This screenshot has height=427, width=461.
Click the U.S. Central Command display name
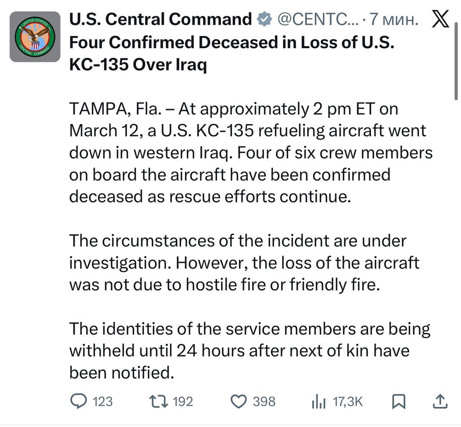(160, 19)
